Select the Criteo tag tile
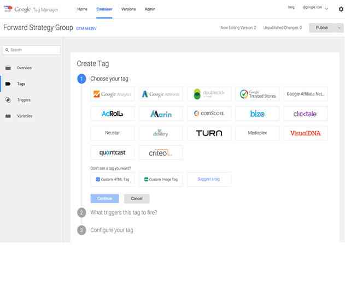 coord(161,152)
